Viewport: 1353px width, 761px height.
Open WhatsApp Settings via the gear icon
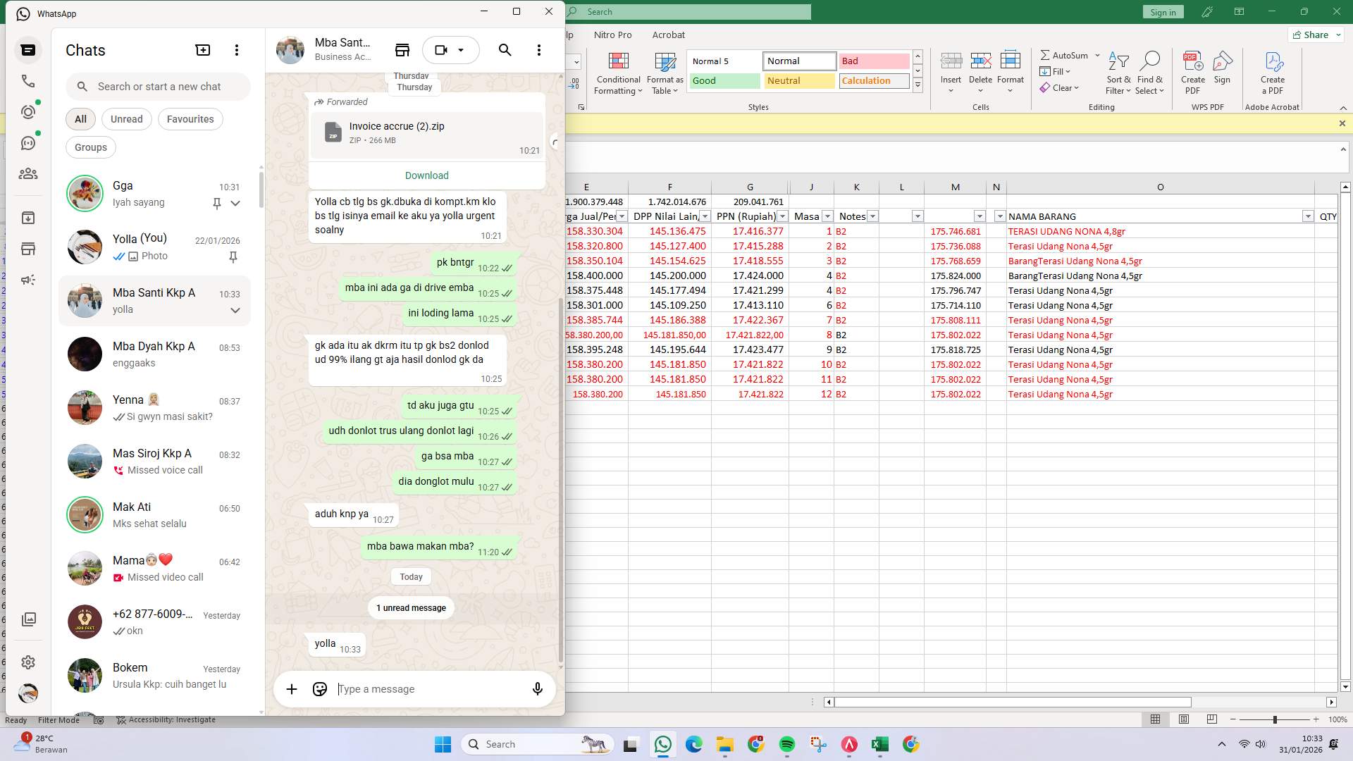(x=28, y=662)
